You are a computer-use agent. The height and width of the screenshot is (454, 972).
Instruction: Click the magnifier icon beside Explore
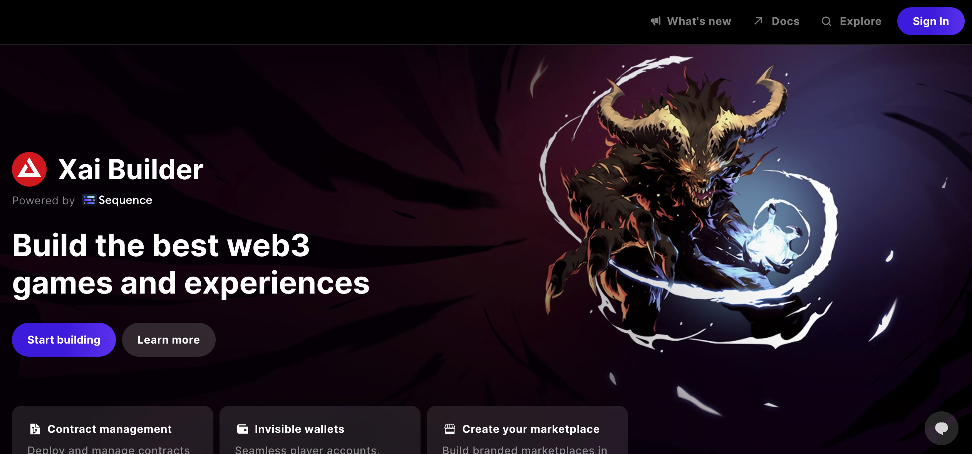(826, 21)
